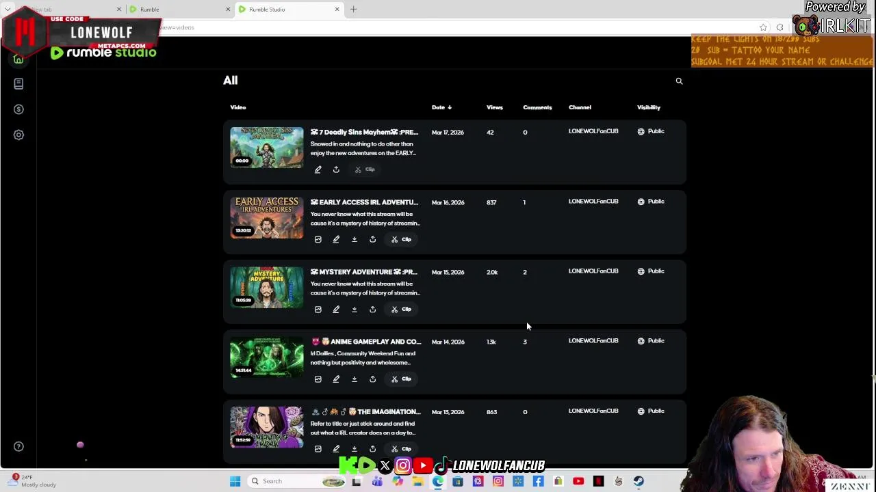876x492 pixels.
Task: Open the weather widget showing Mostly cloudy
Action: pos(34,481)
